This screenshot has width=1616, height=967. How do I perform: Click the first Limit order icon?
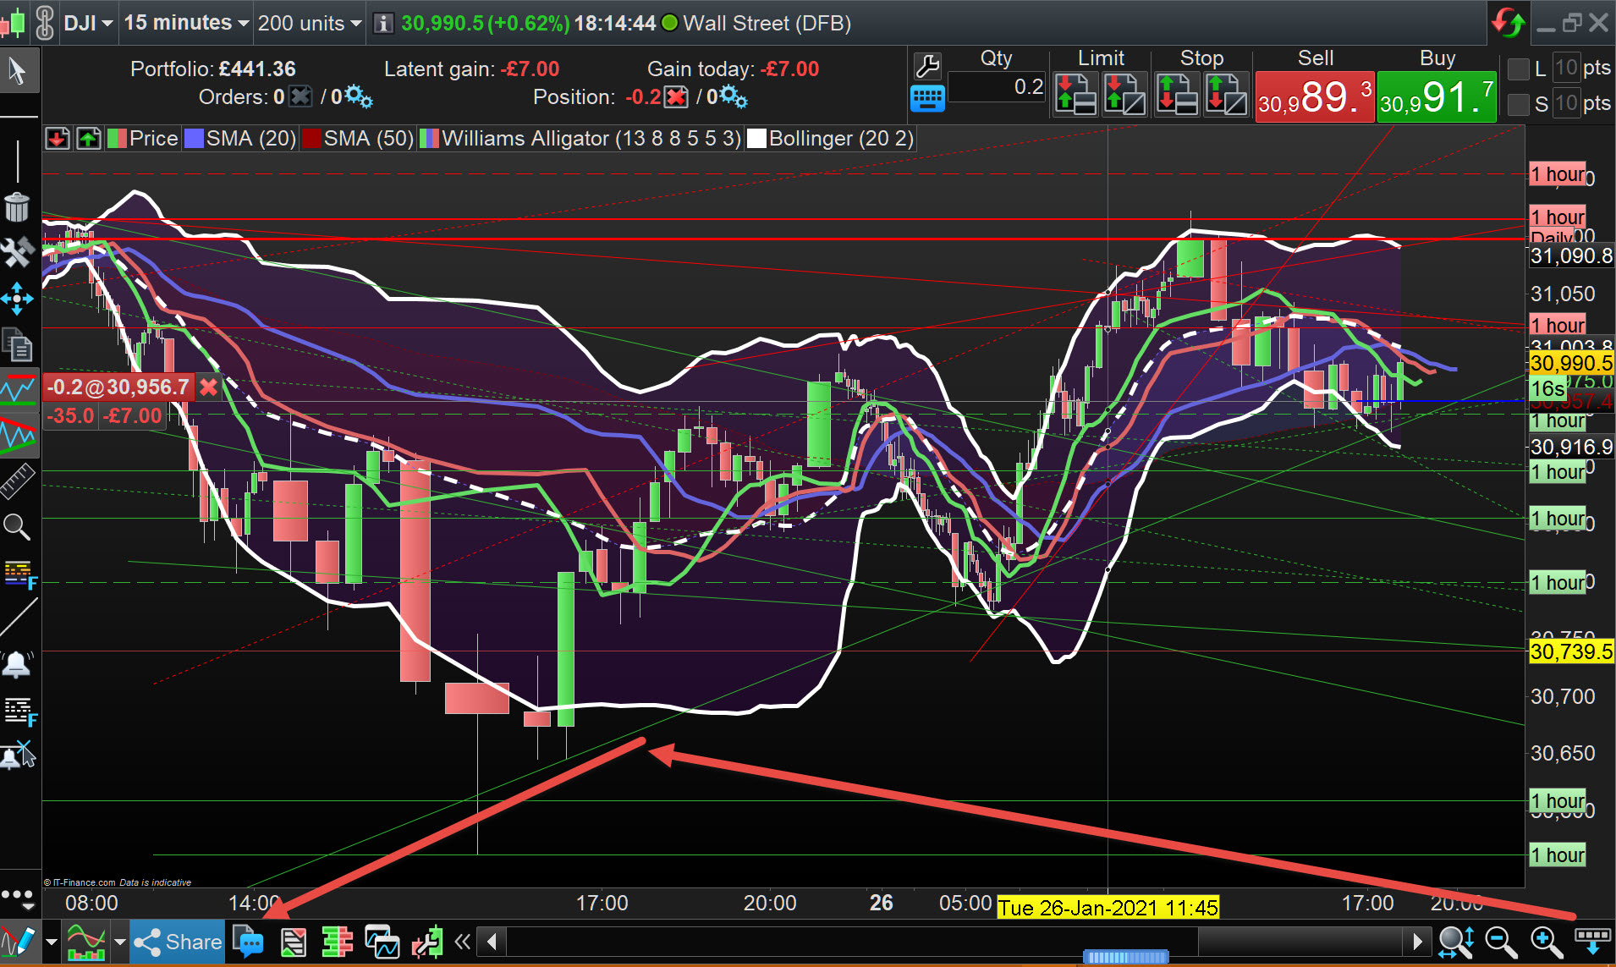click(x=1075, y=94)
